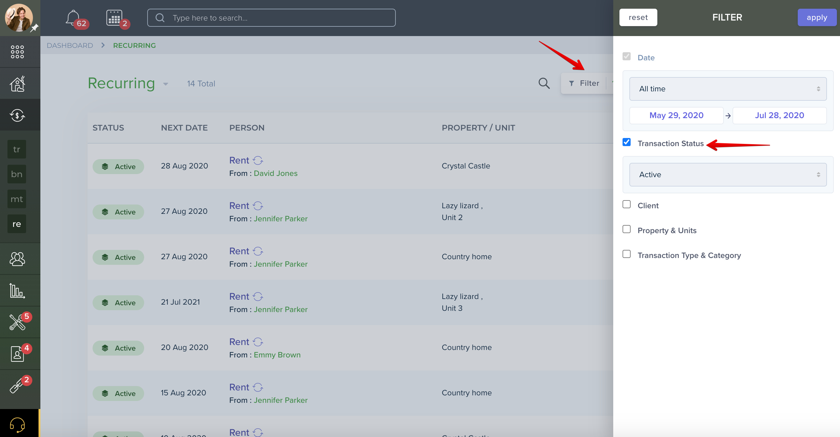Enable the Client filter checkbox
Screen dimensions: 840x437
tap(626, 204)
